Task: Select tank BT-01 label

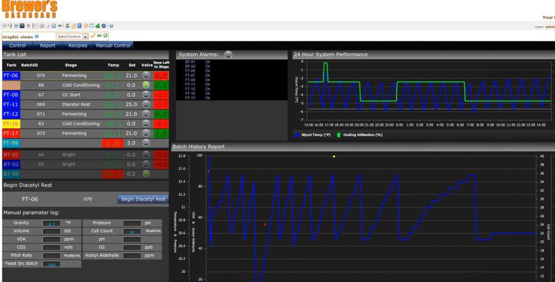Action: (x=11, y=155)
